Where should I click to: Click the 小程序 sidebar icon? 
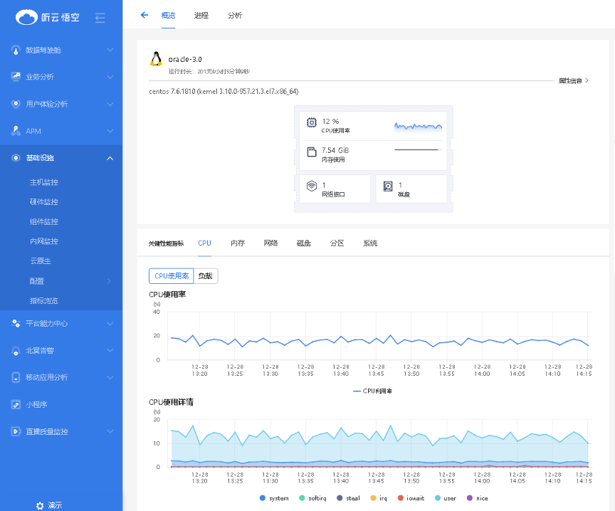pos(16,404)
